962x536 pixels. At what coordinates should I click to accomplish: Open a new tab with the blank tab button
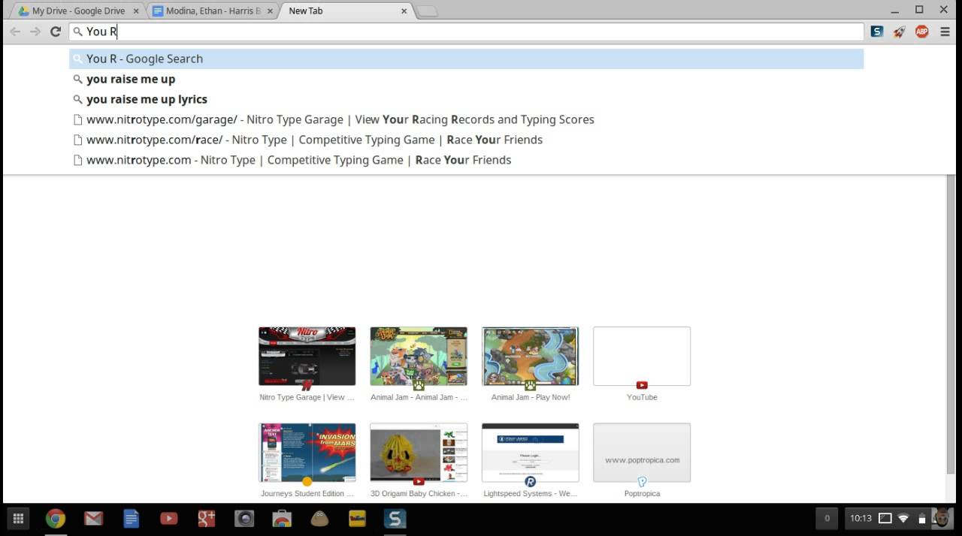click(x=427, y=11)
